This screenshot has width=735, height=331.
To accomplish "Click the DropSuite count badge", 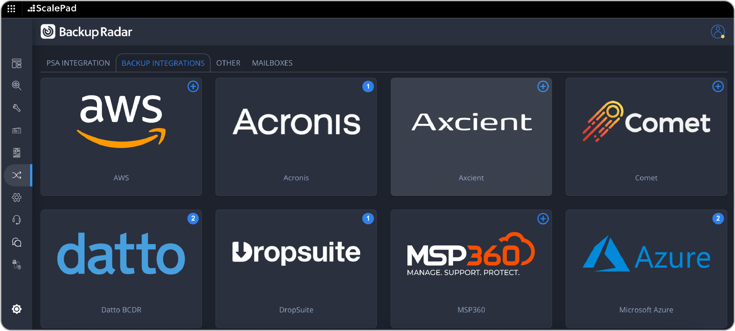I will (368, 219).
